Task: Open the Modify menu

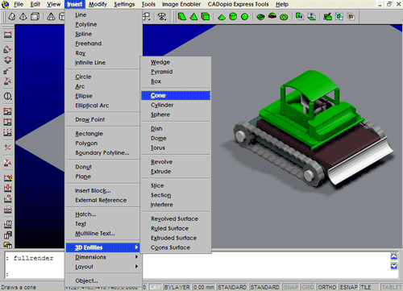Action: click(98, 4)
